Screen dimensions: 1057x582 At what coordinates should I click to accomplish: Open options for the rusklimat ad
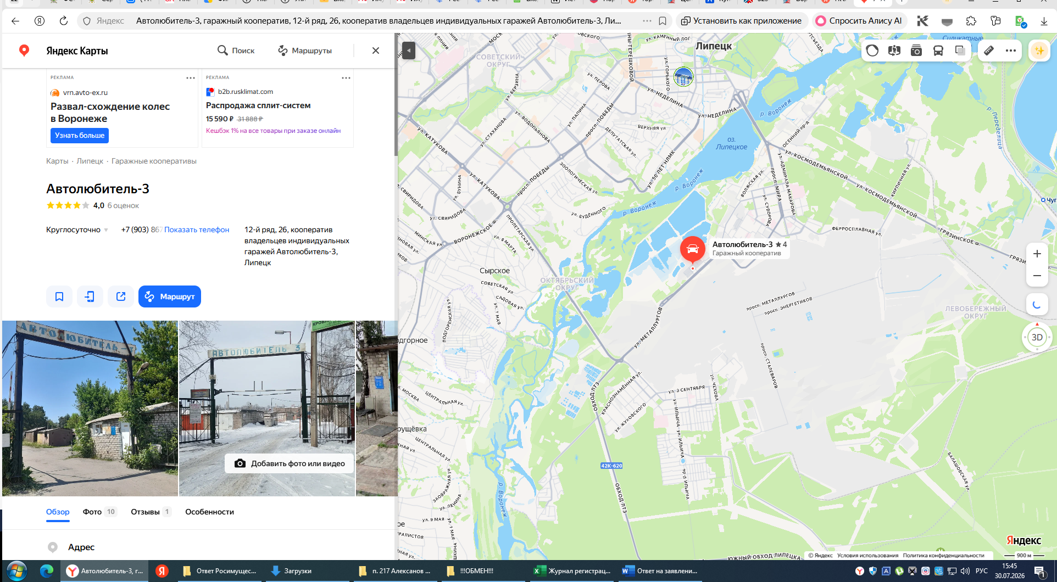(346, 78)
